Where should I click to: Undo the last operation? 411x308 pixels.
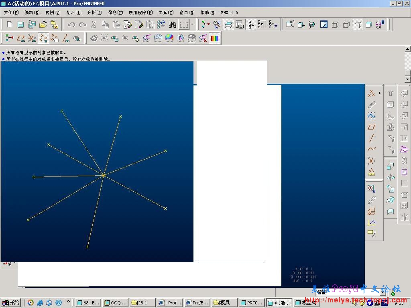[x=71, y=24]
